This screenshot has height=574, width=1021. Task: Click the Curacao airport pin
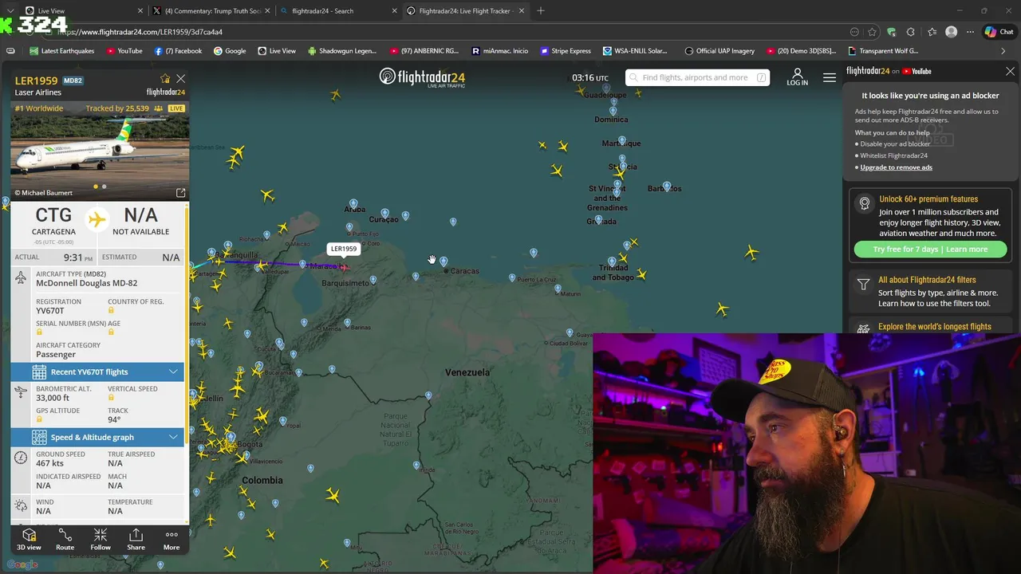coord(385,213)
